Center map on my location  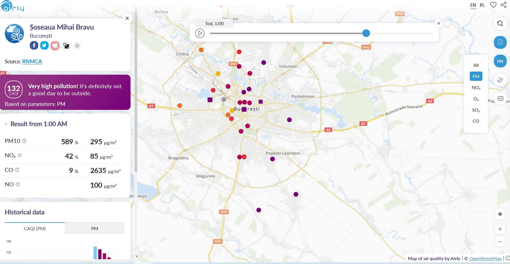pos(500,214)
